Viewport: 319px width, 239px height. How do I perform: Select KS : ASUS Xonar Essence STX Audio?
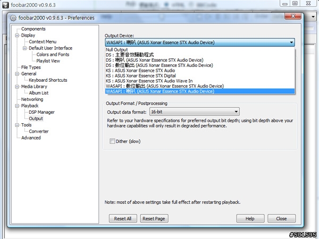coord(200,71)
